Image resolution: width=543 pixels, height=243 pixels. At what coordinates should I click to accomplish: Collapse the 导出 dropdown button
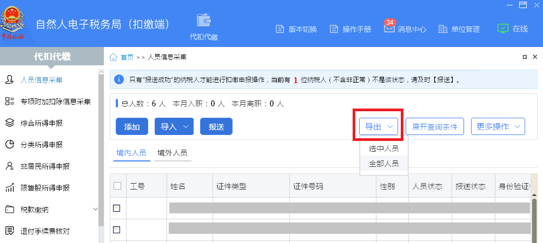378,126
